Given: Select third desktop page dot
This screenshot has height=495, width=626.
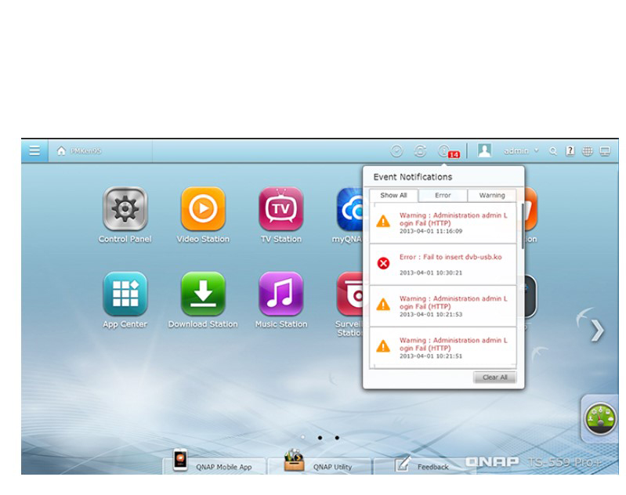Looking at the screenshot, I should click(x=338, y=438).
